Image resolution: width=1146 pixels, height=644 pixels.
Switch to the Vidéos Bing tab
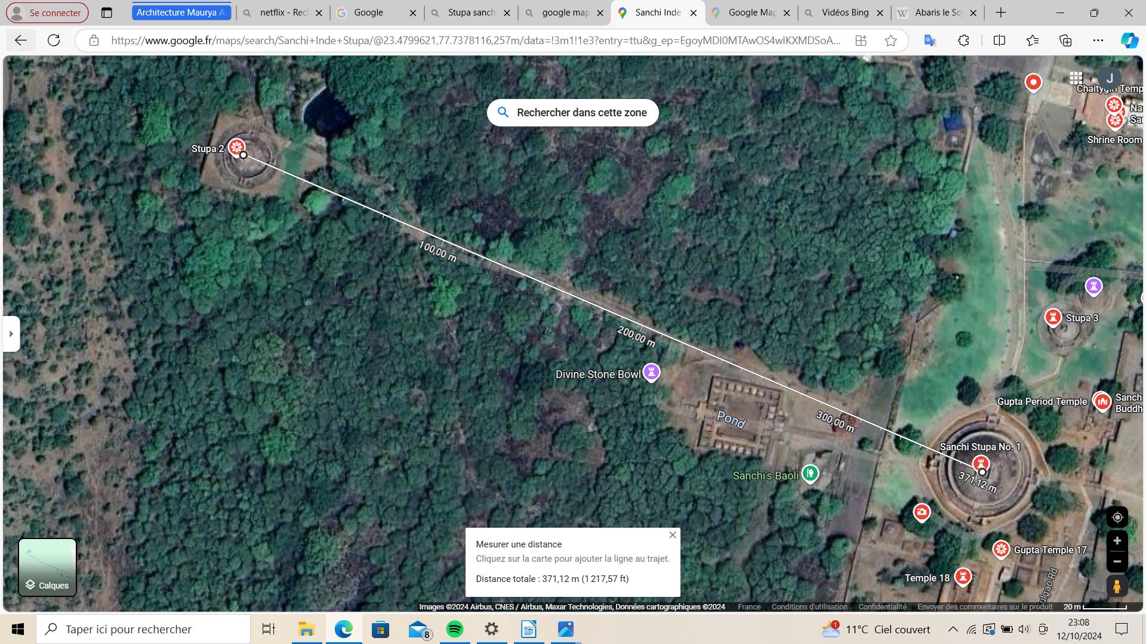(844, 13)
